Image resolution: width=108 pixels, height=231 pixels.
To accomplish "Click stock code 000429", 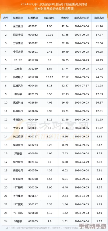I will pos(33,120).
